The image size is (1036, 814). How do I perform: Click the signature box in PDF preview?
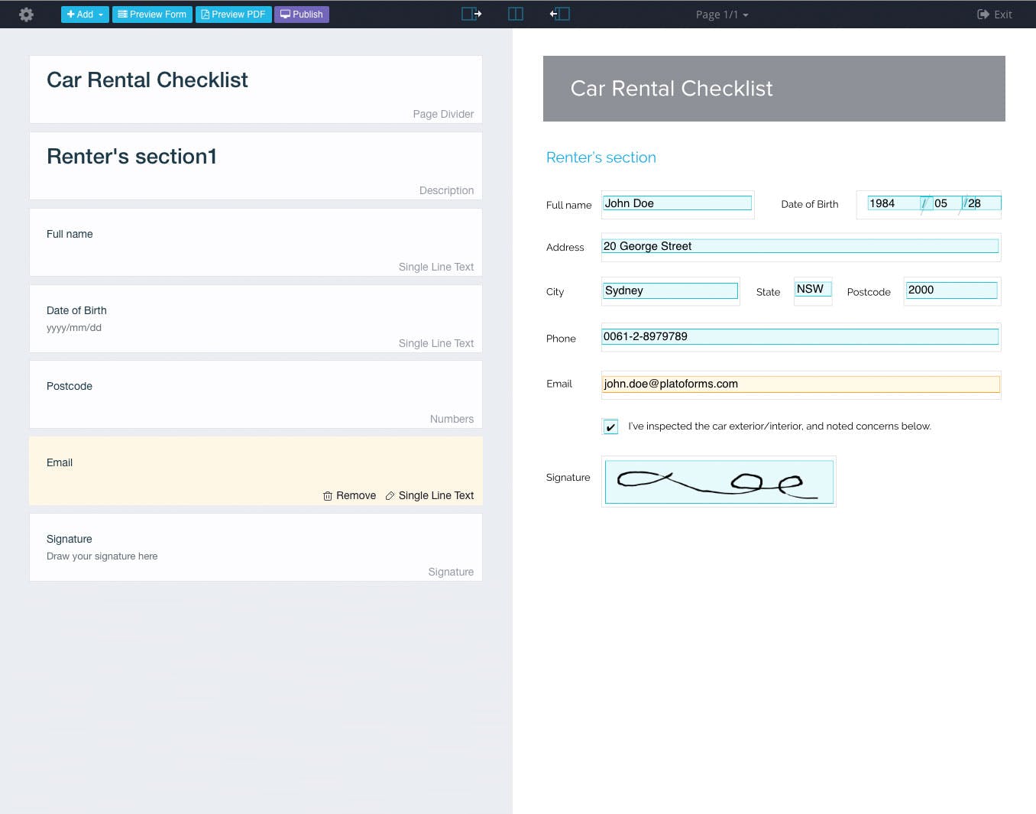coord(718,482)
